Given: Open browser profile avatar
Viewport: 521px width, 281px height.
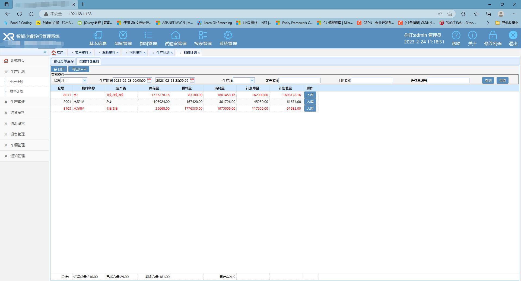Looking at the screenshot, I should [x=501, y=14].
